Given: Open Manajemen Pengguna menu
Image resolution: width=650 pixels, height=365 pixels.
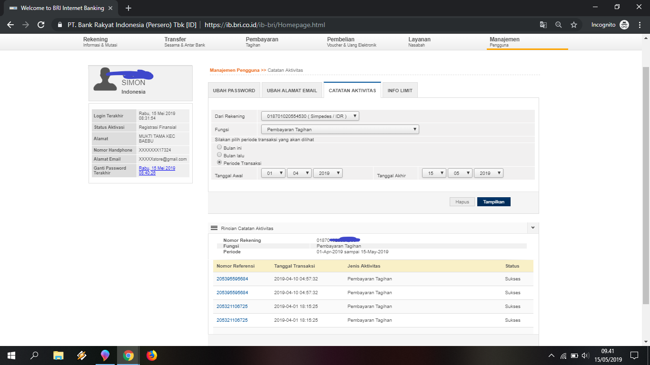Looking at the screenshot, I should click(504, 42).
